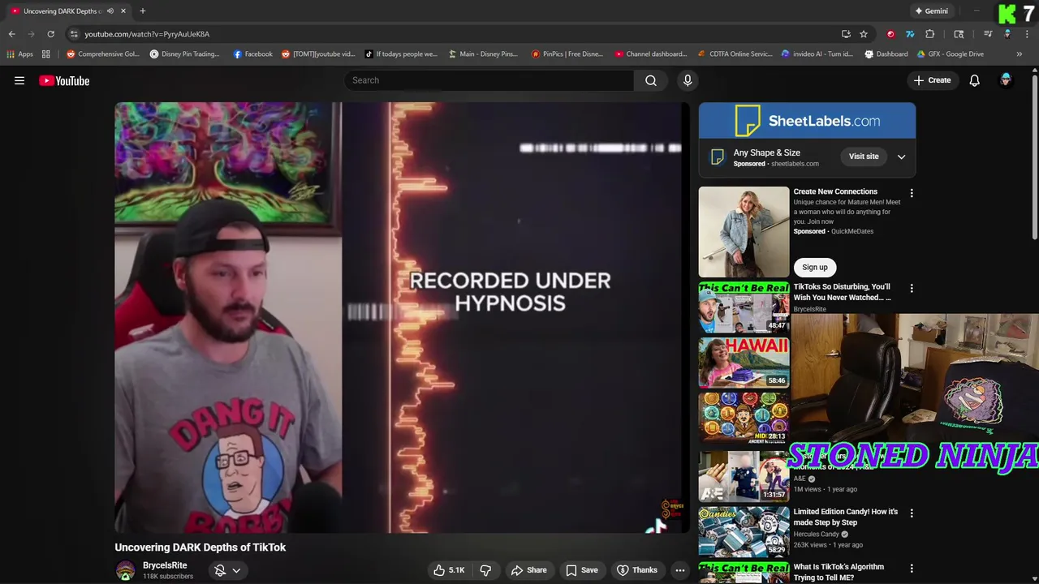Close the Uncovering DARK Depths tab

tap(123, 11)
